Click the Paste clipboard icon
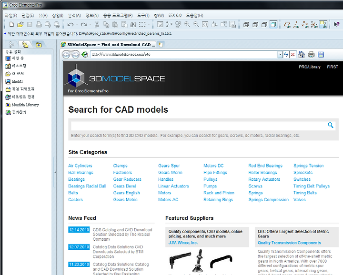The height and width of the screenshot is (275, 343). pyautogui.click(x=115, y=24)
